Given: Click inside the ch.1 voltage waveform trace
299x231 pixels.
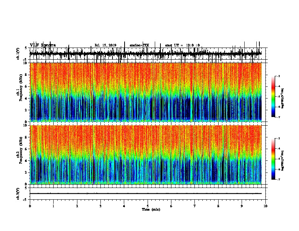Looking at the screenshot, I should [145, 54].
